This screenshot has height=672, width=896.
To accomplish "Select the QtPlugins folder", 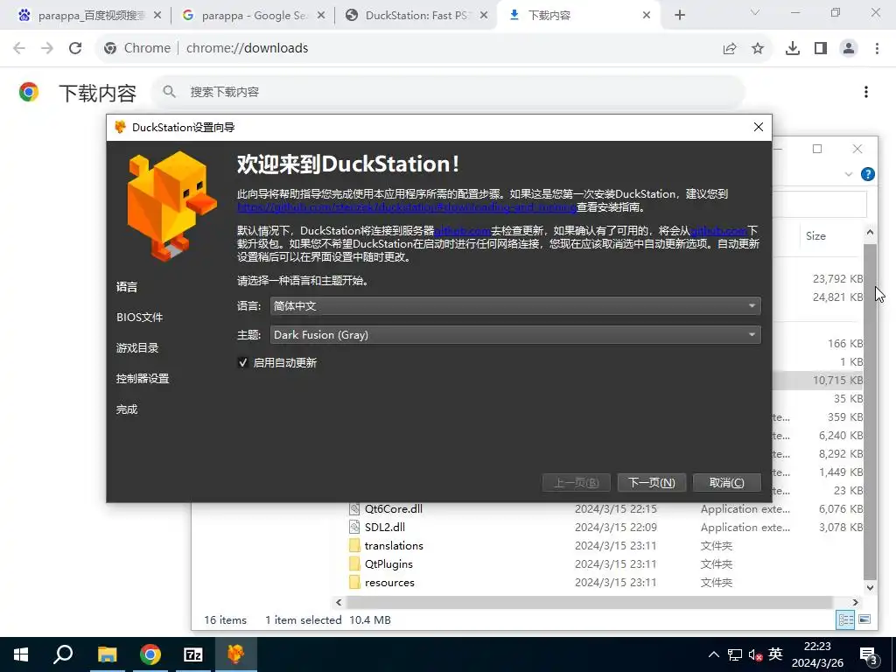I will pyautogui.click(x=388, y=563).
